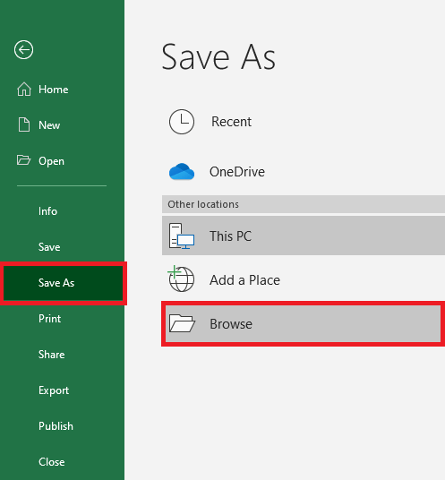This screenshot has width=445, height=480.
Task: Click the Home house icon
Action: tap(24, 89)
